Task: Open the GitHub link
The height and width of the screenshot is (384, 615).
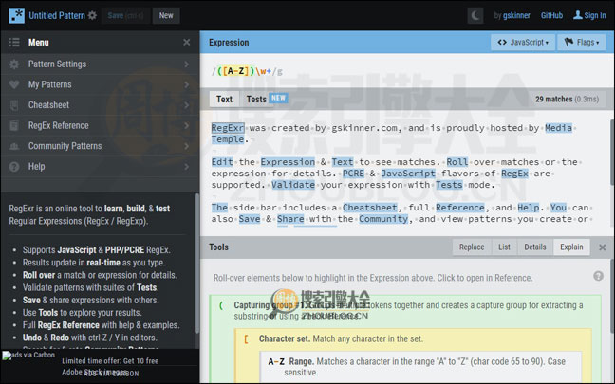Action: coord(551,16)
